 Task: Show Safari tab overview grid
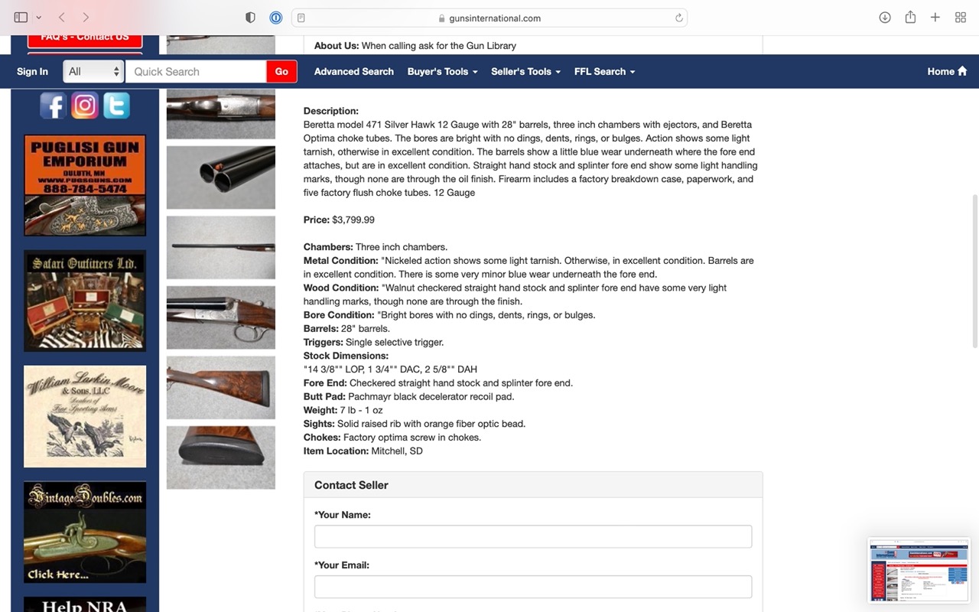click(961, 18)
